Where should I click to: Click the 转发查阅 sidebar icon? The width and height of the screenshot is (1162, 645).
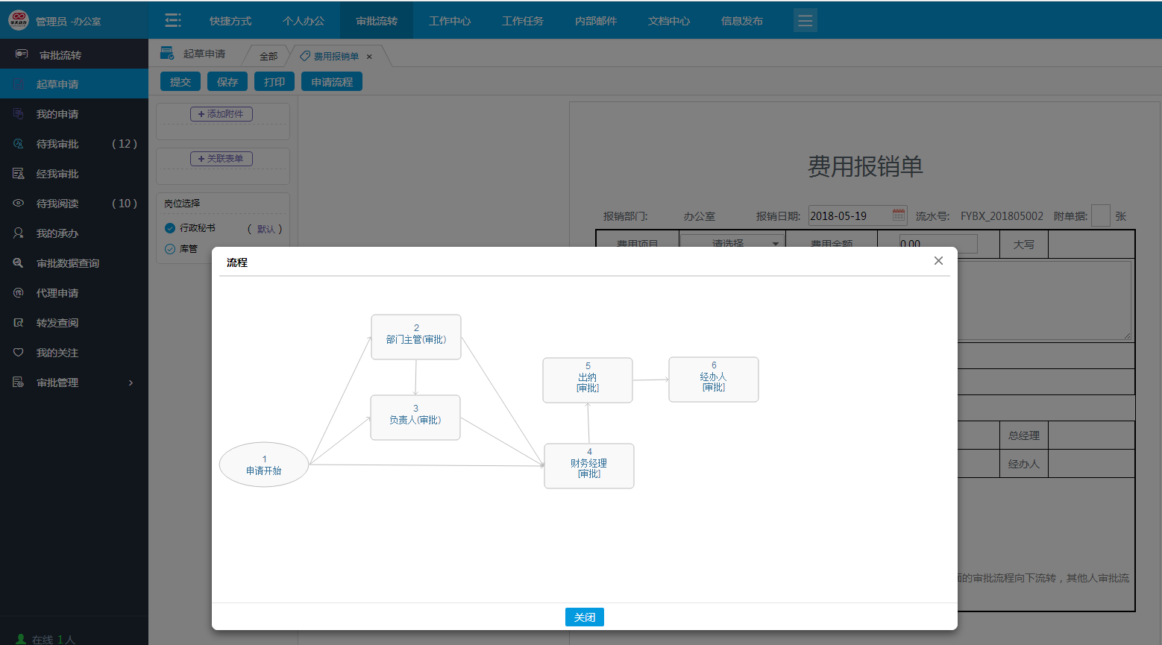tap(19, 323)
